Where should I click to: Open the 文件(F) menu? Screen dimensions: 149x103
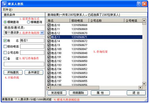[x=7, y=10]
